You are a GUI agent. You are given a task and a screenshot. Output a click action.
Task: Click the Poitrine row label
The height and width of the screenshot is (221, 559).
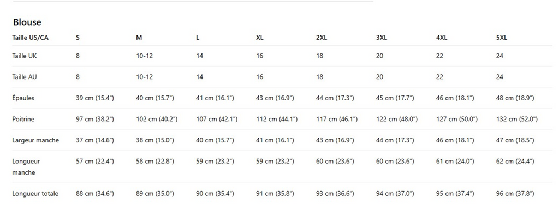pos(25,119)
